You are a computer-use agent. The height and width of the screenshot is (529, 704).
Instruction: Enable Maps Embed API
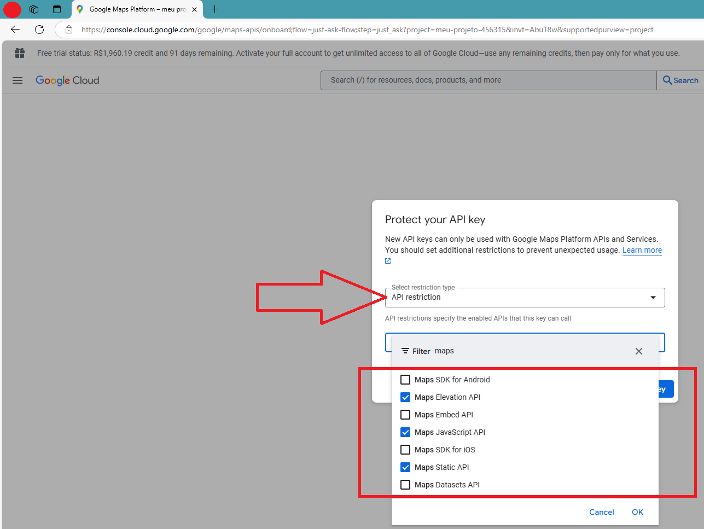[405, 414]
